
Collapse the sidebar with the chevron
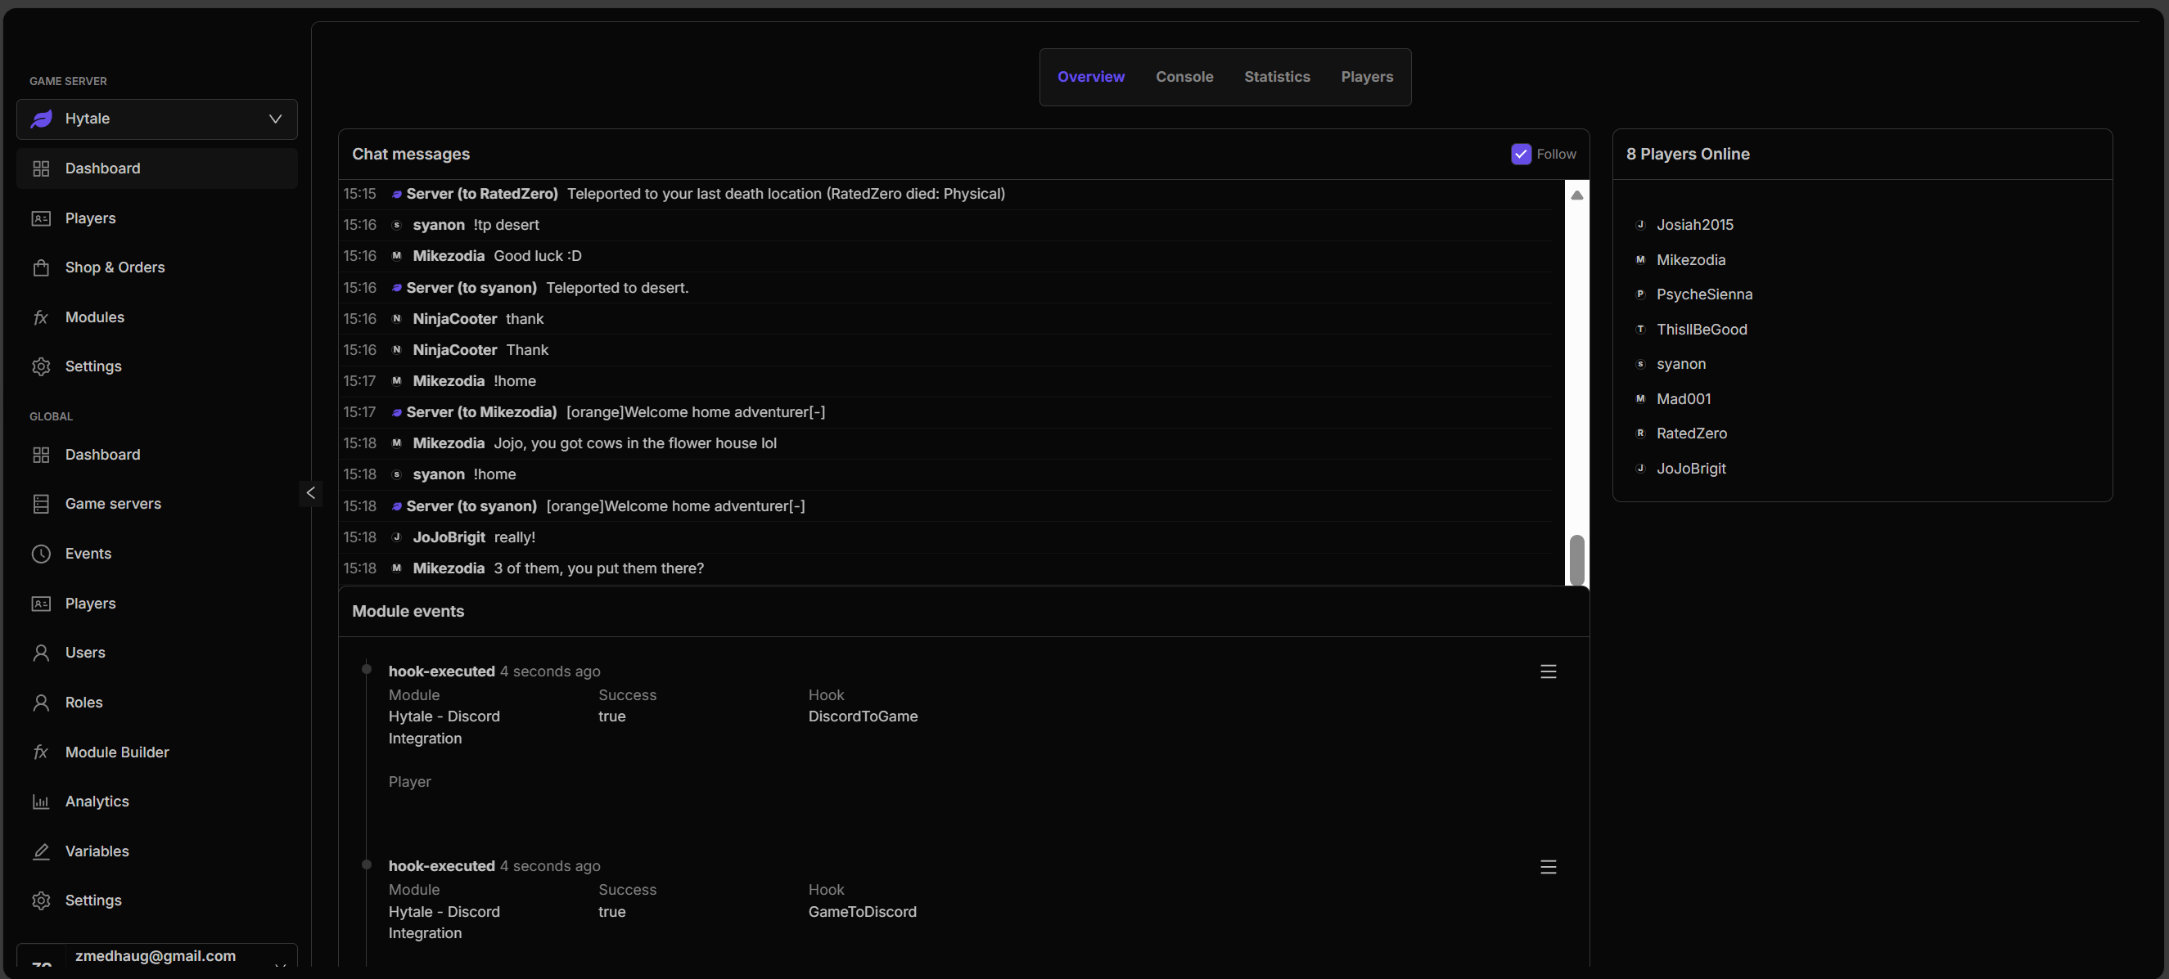tap(311, 493)
